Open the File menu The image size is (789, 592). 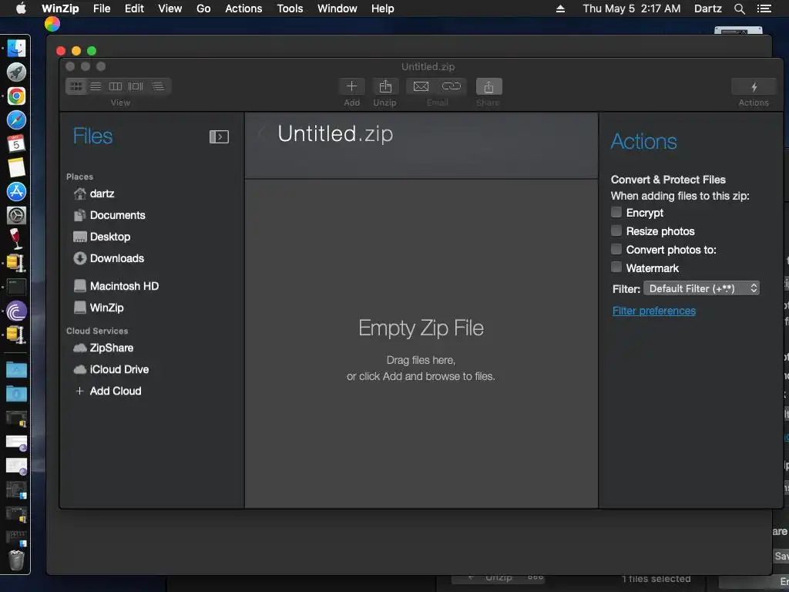pyautogui.click(x=102, y=8)
